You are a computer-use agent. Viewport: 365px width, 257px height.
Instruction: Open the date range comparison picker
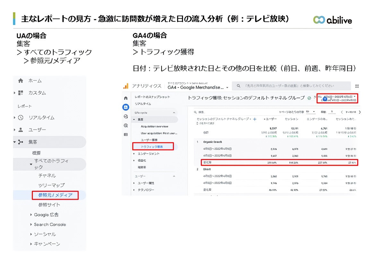click(x=337, y=98)
